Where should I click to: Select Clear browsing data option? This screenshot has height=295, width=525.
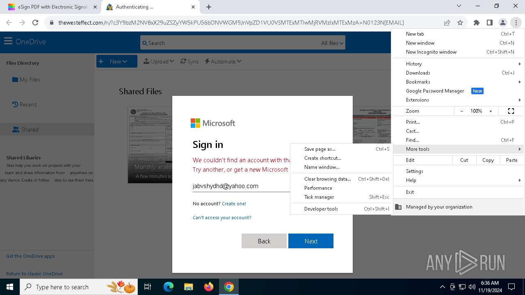click(x=341, y=179)
